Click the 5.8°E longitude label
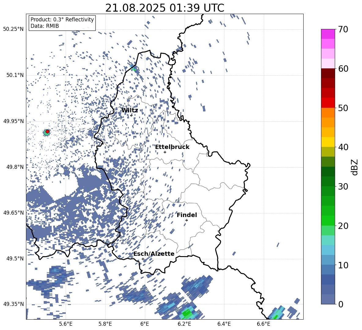 (105, 324)
